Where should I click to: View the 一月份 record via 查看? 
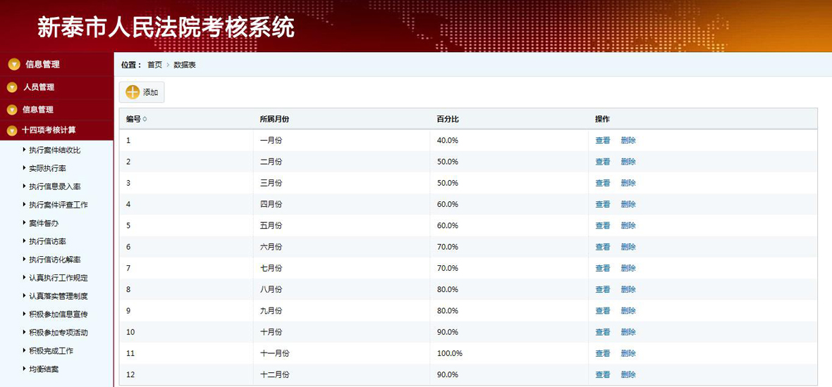(602, 141)
